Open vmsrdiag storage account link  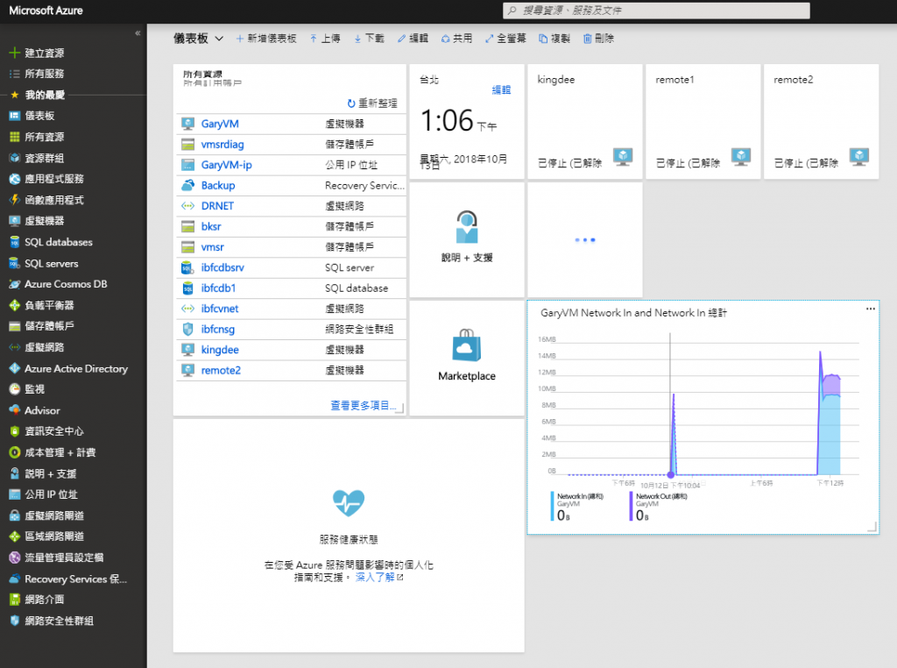click(222, 145)
